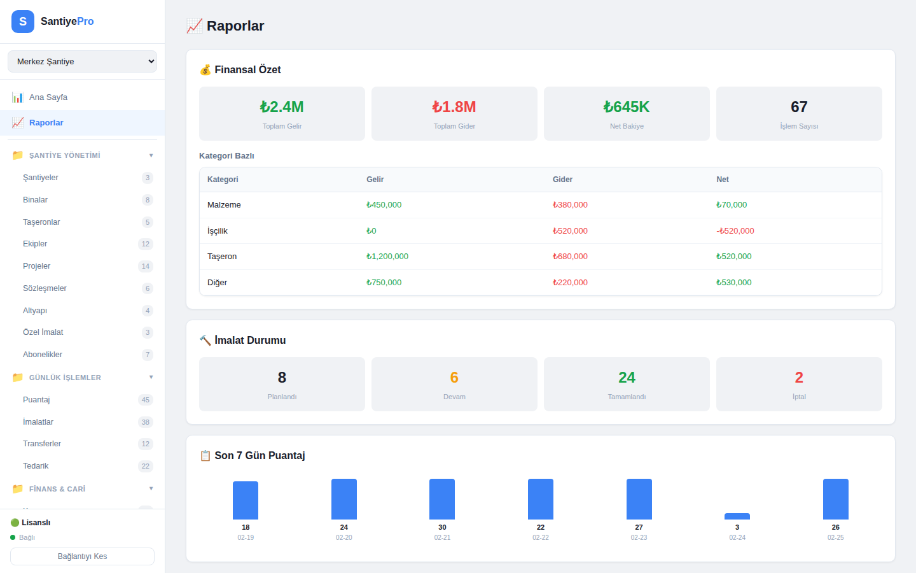Click the Finans & Cari folder icon

coord(18,489)
